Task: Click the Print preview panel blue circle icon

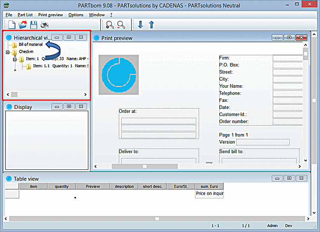Action: [x=96, y=38]
